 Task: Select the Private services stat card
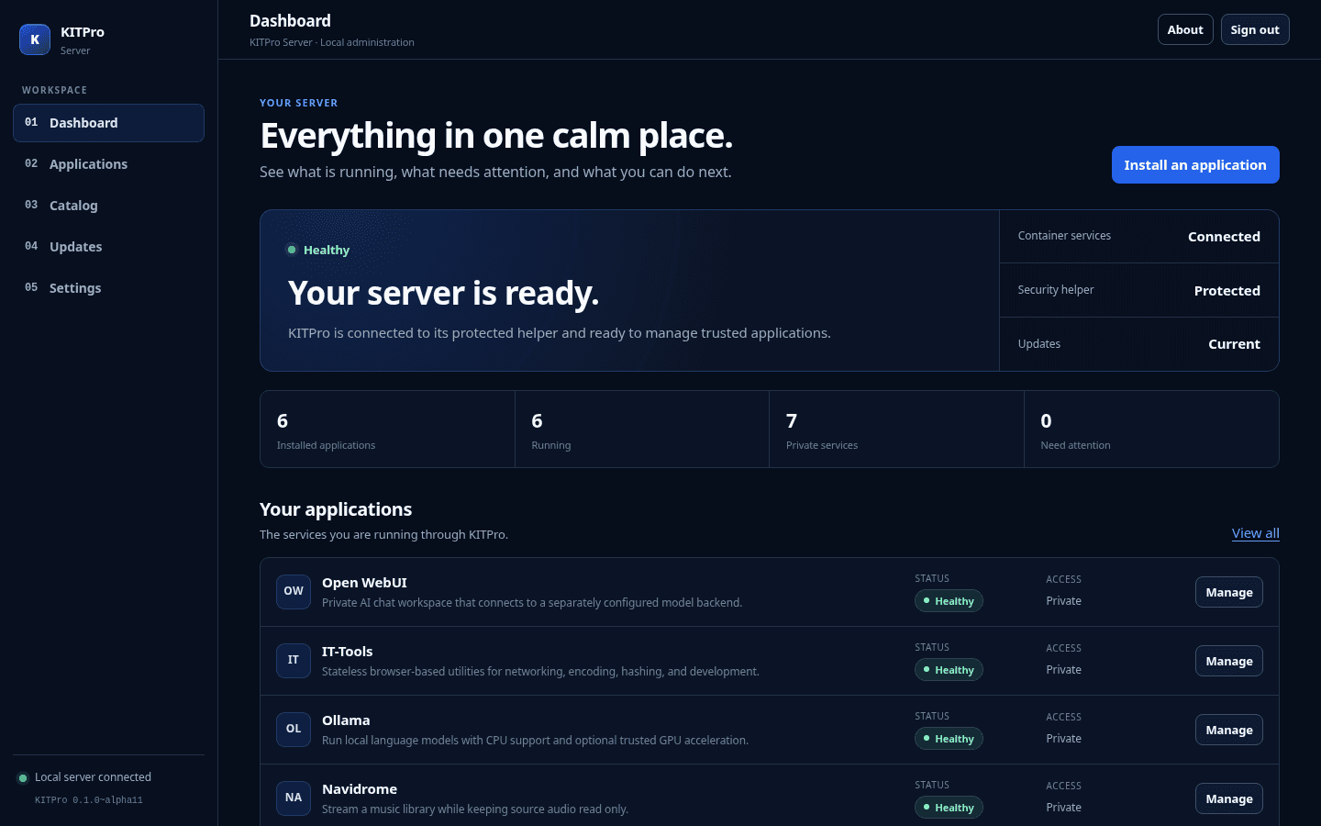tap(896, 430)
